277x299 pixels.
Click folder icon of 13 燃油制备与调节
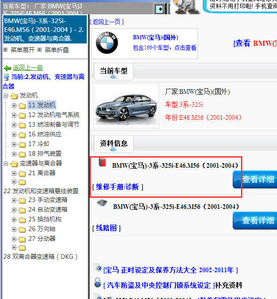(22, 125)
